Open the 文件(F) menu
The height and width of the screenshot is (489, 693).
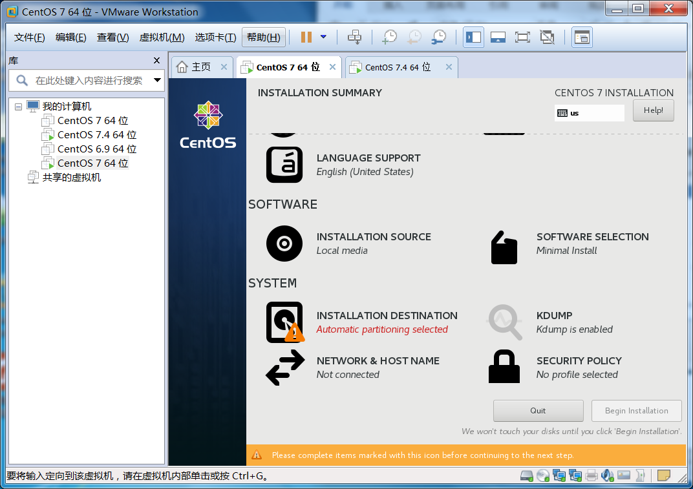30,37
